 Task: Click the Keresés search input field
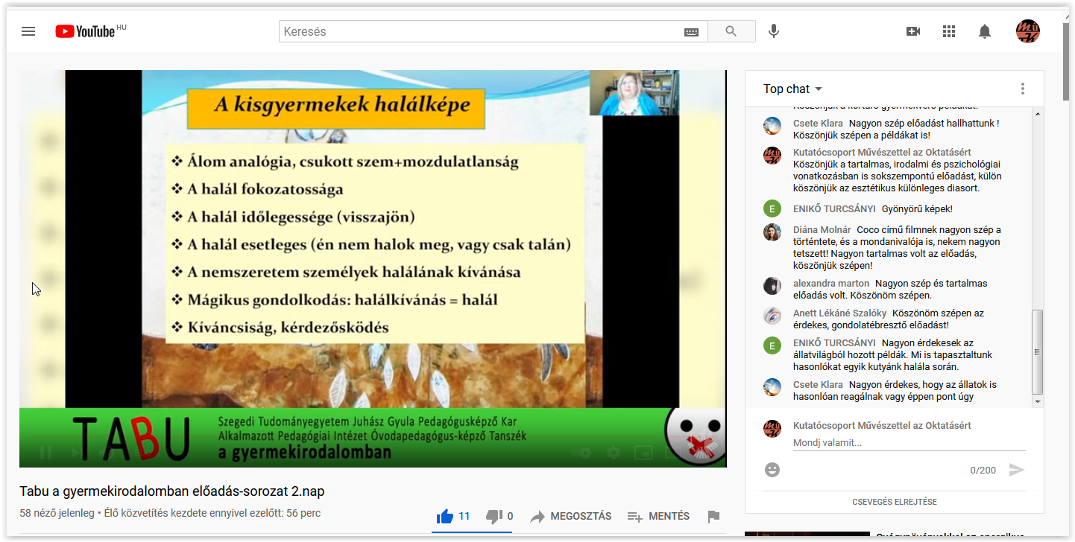pos(481,31)
